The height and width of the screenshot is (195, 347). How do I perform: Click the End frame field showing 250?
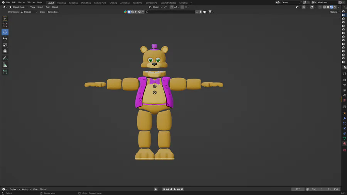coord(333,189)
